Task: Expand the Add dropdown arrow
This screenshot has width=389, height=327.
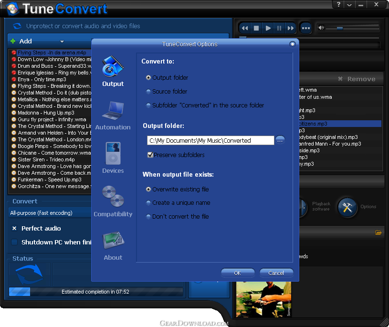Action: point(62,42)
